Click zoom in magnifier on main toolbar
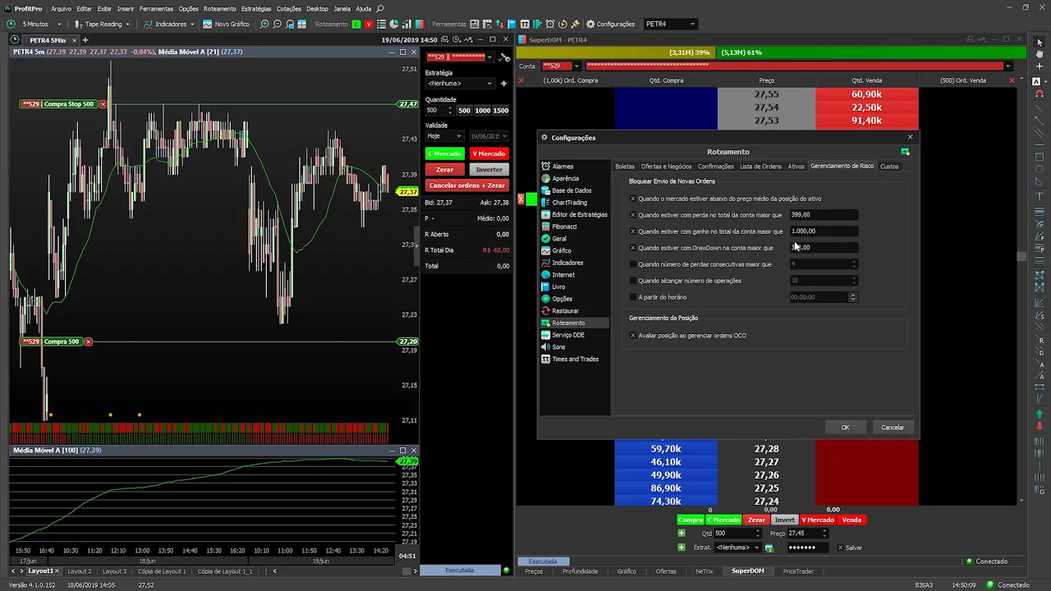1051x591 pixels. [x=264, y=24]
